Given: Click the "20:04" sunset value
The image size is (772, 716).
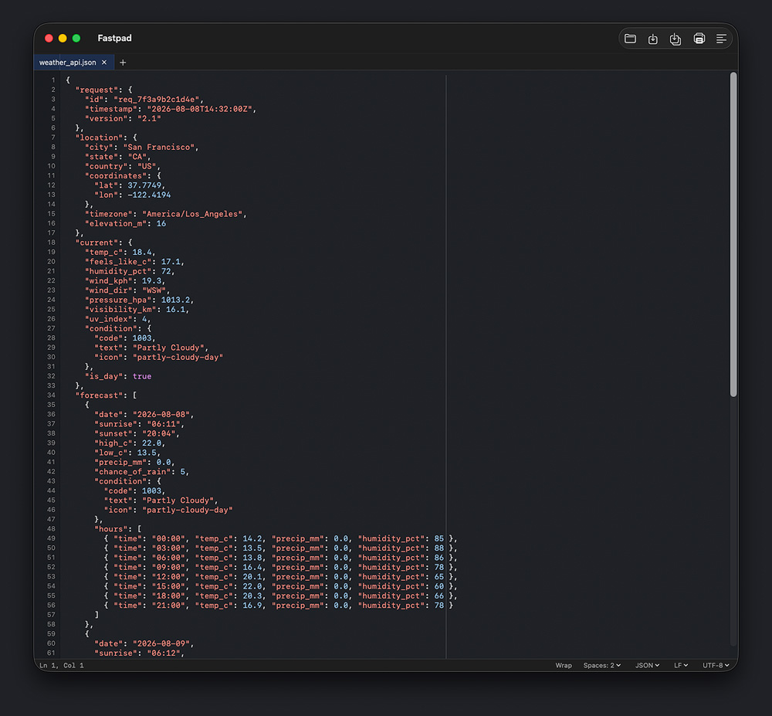Looking at the screenshot, I should click(x=158, y=433).
